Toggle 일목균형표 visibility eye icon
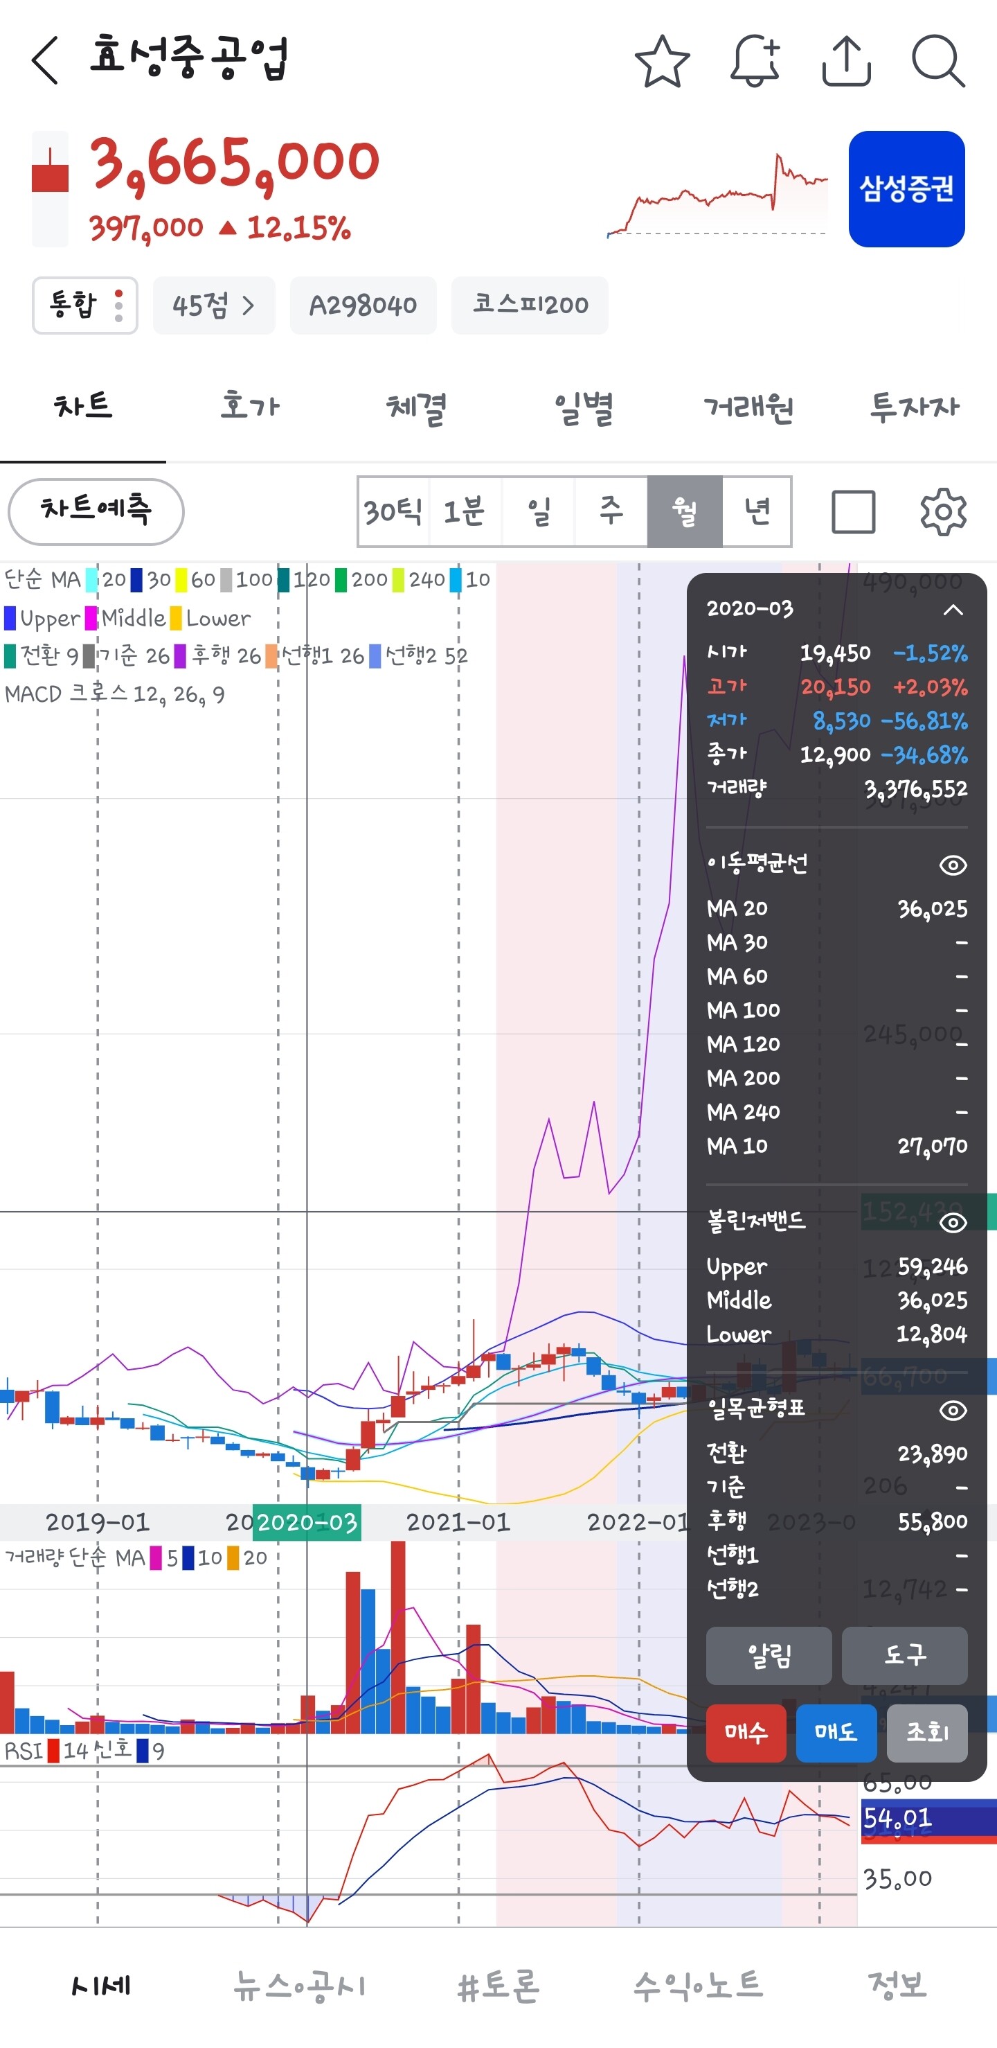Screen dimensions: 997x2048 click(953, 1411)
